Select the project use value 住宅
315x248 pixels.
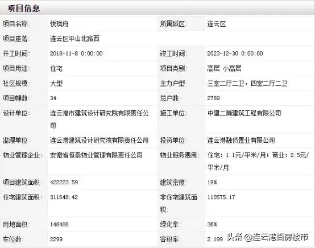[56, 68]
